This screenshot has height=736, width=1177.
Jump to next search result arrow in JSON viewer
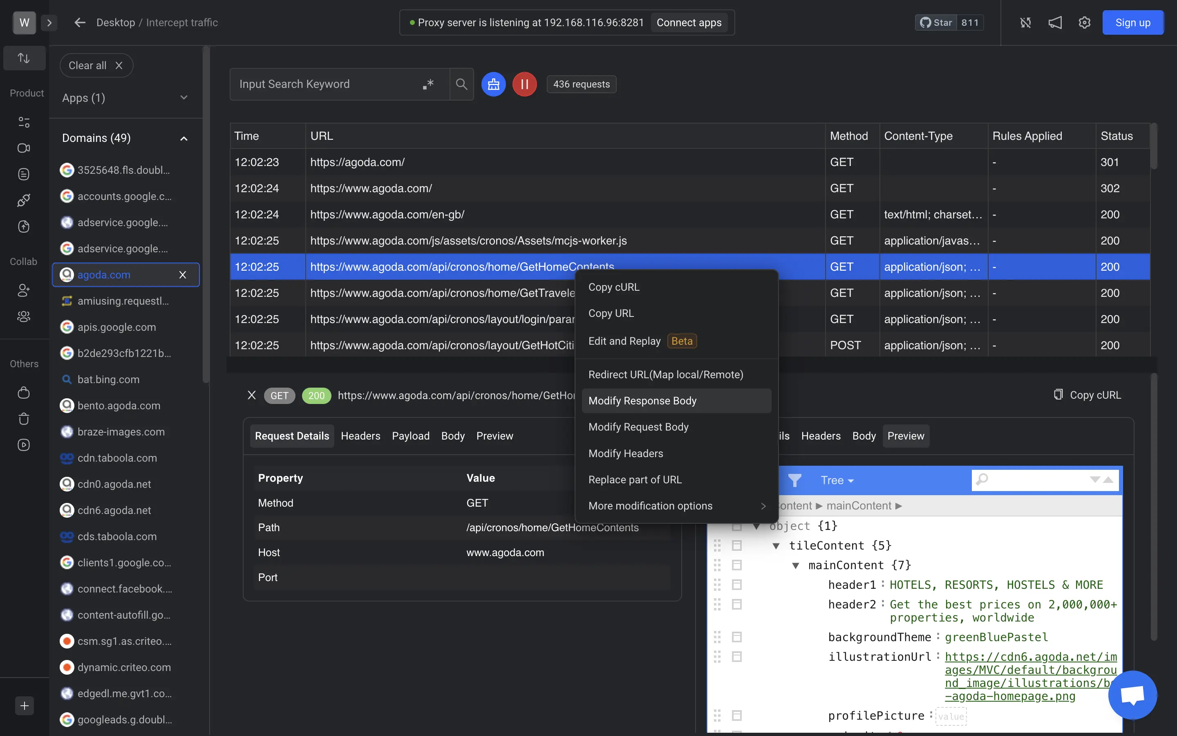click(1095, 480)
